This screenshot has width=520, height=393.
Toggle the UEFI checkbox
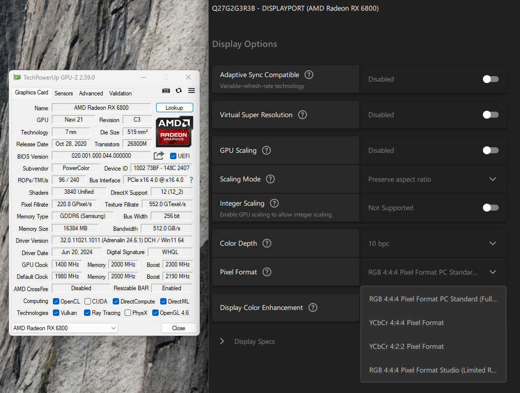(x=173, y=156)
